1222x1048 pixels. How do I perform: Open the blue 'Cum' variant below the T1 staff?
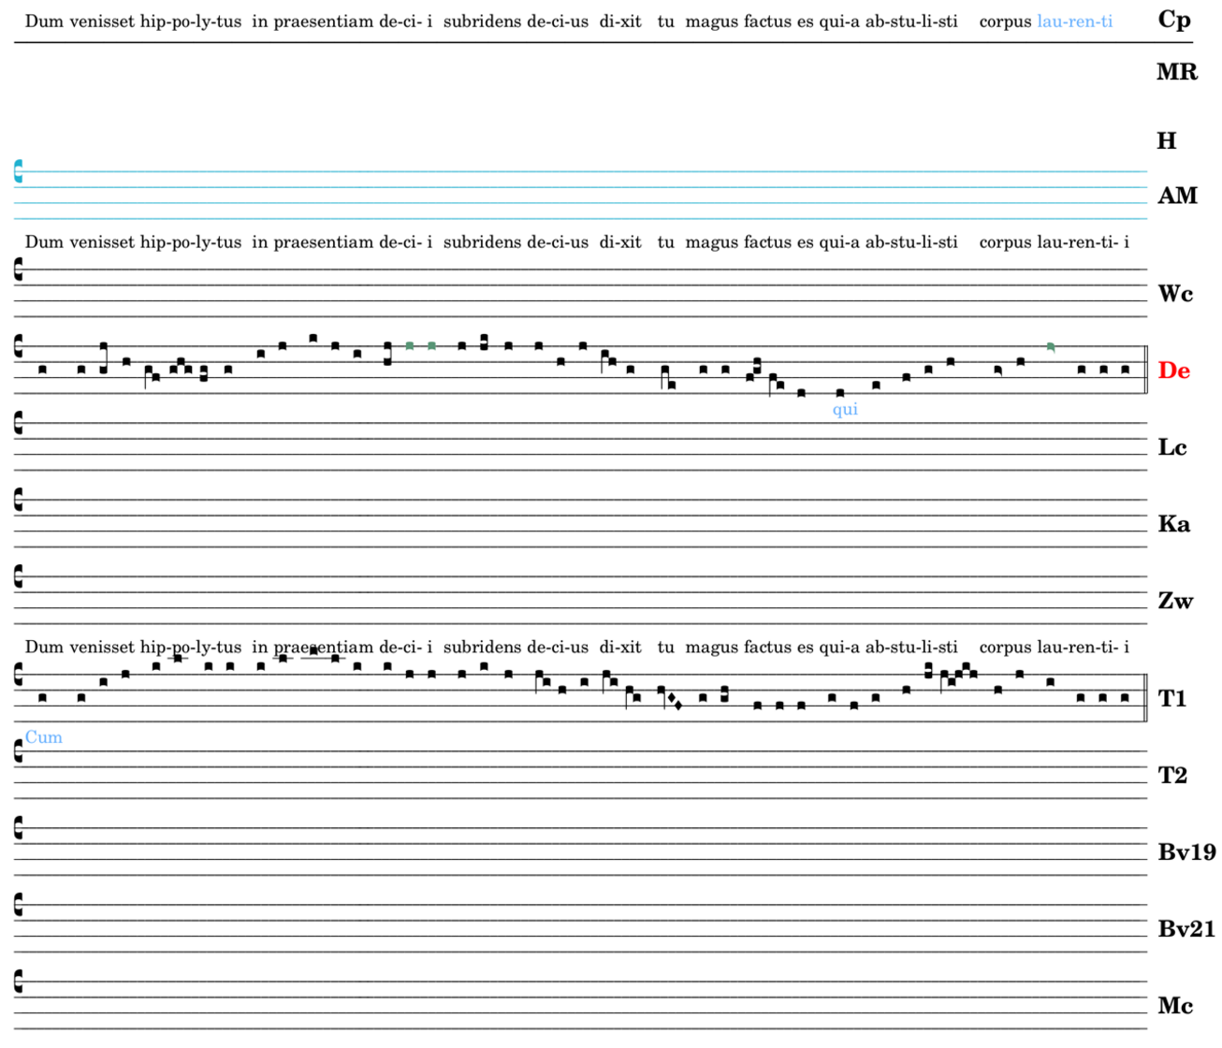(44, 737)
